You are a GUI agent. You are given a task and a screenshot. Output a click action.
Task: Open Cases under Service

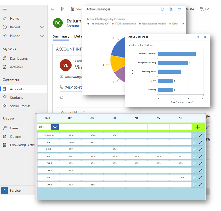14,128
